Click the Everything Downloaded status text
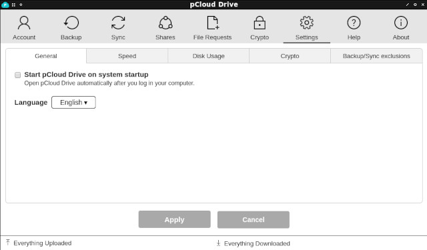 pyautogui.click(x=257, y=243)
